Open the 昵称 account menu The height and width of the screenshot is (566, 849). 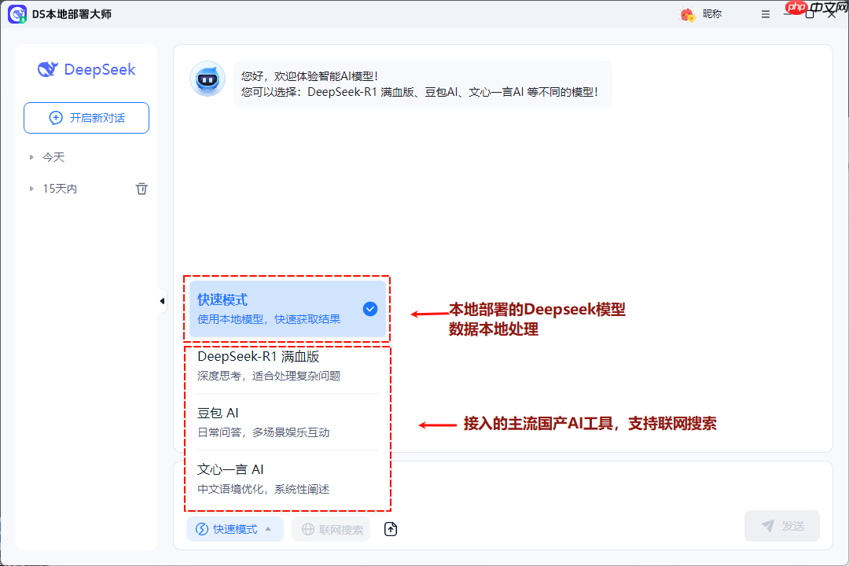pyautogui.click(x=705, y=13)
